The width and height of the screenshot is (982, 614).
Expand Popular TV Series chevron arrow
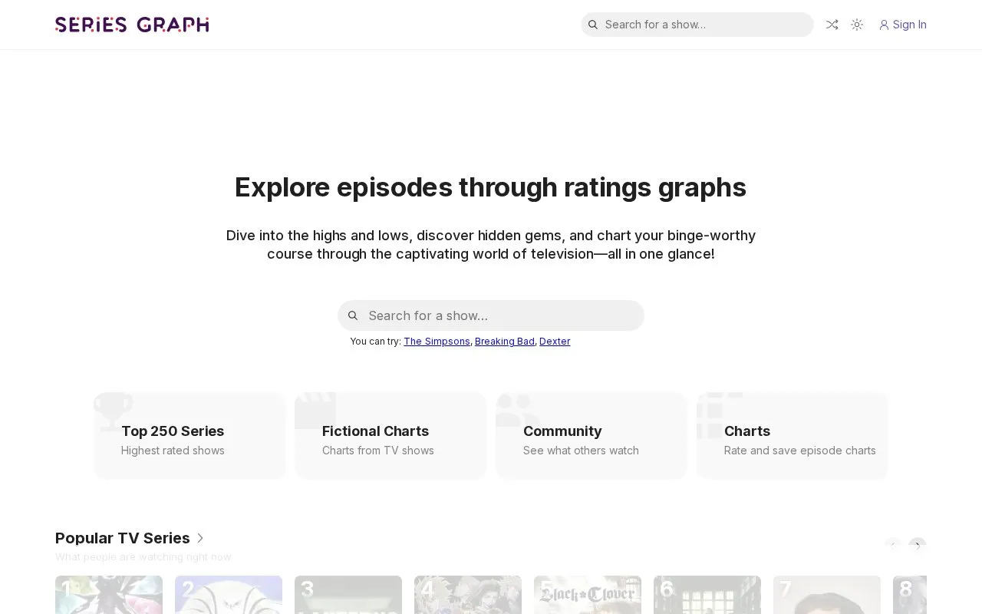(x=200, y=538)
